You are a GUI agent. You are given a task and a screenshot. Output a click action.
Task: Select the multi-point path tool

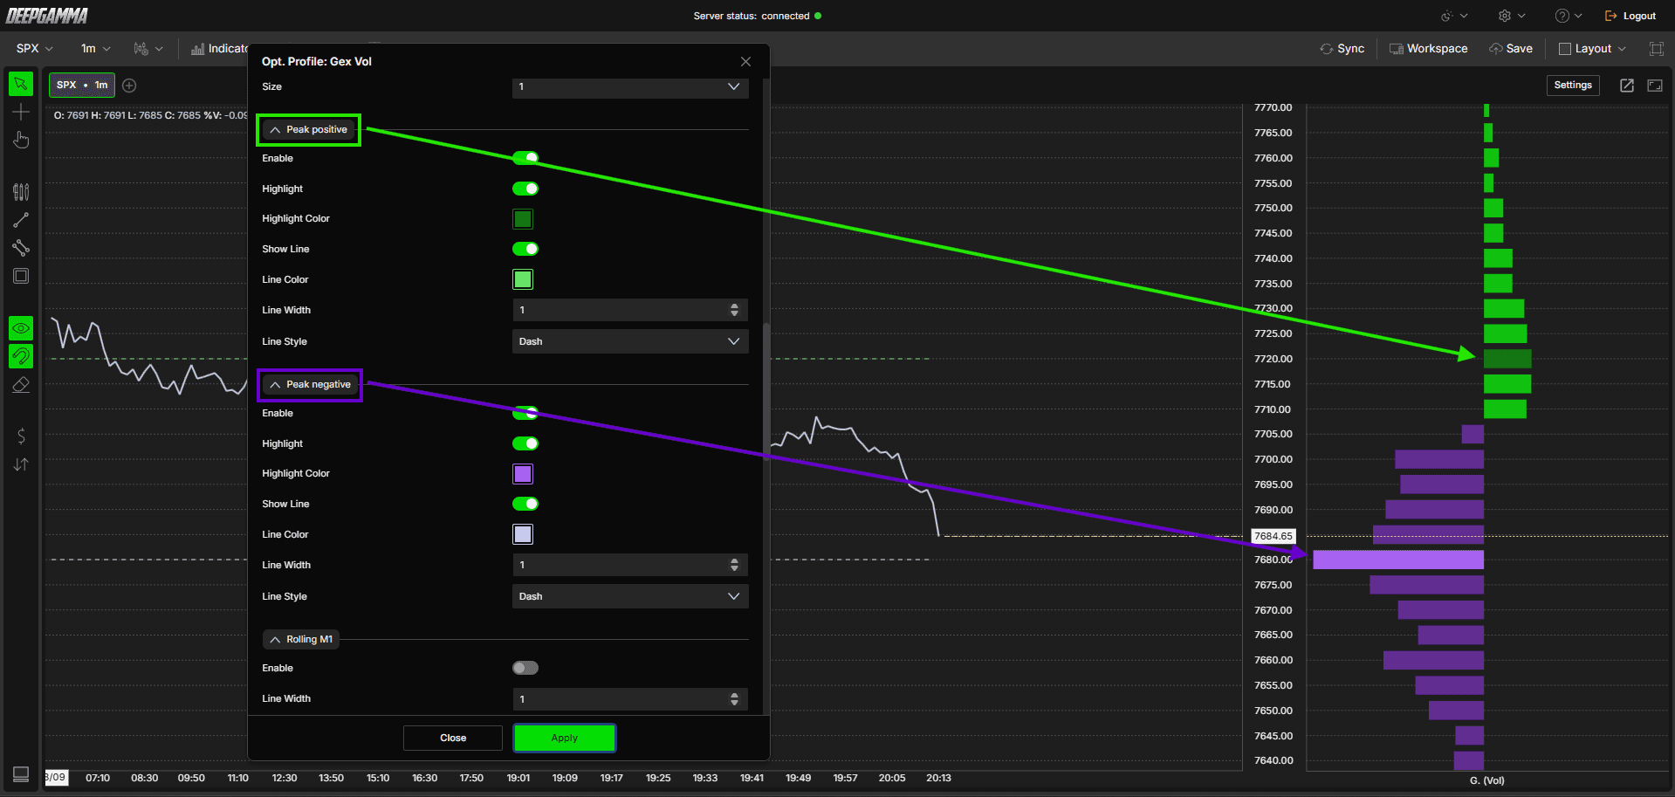[x=21, y=248]
